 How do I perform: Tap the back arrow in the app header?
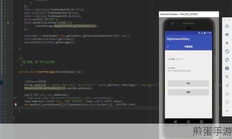[x=168, y=47]
